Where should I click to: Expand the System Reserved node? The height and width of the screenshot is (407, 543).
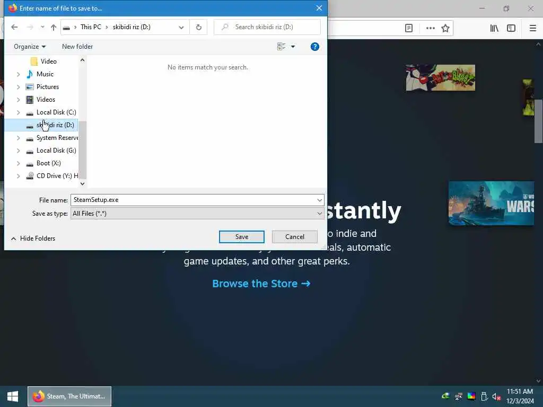click(x=18, y=138)
